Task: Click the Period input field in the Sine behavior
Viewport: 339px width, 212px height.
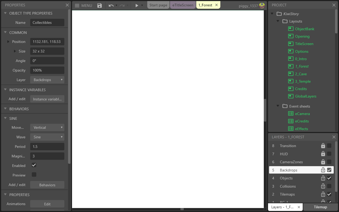Action: click(47, 147)
